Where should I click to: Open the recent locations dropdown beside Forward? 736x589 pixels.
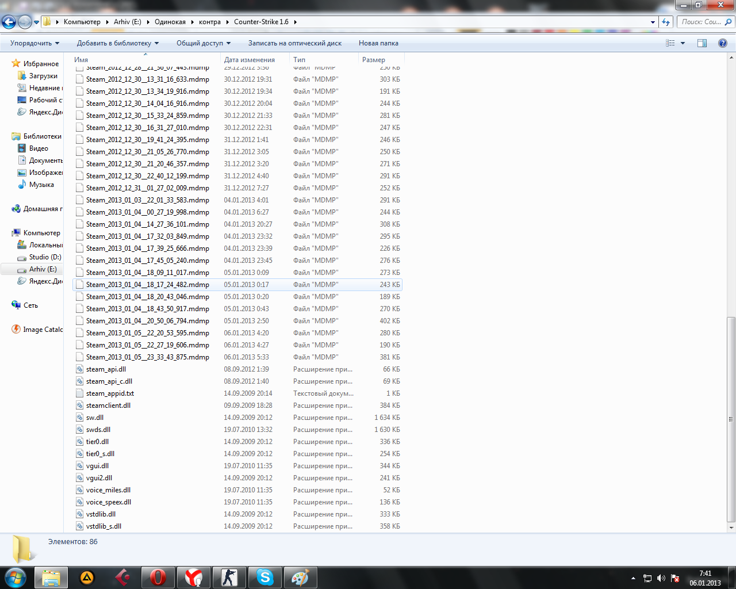point(36,22)
